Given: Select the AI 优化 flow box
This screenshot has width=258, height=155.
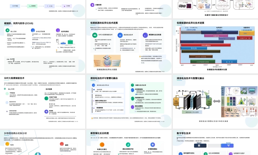Looking at the screenshot, I should tap(50, 6).
